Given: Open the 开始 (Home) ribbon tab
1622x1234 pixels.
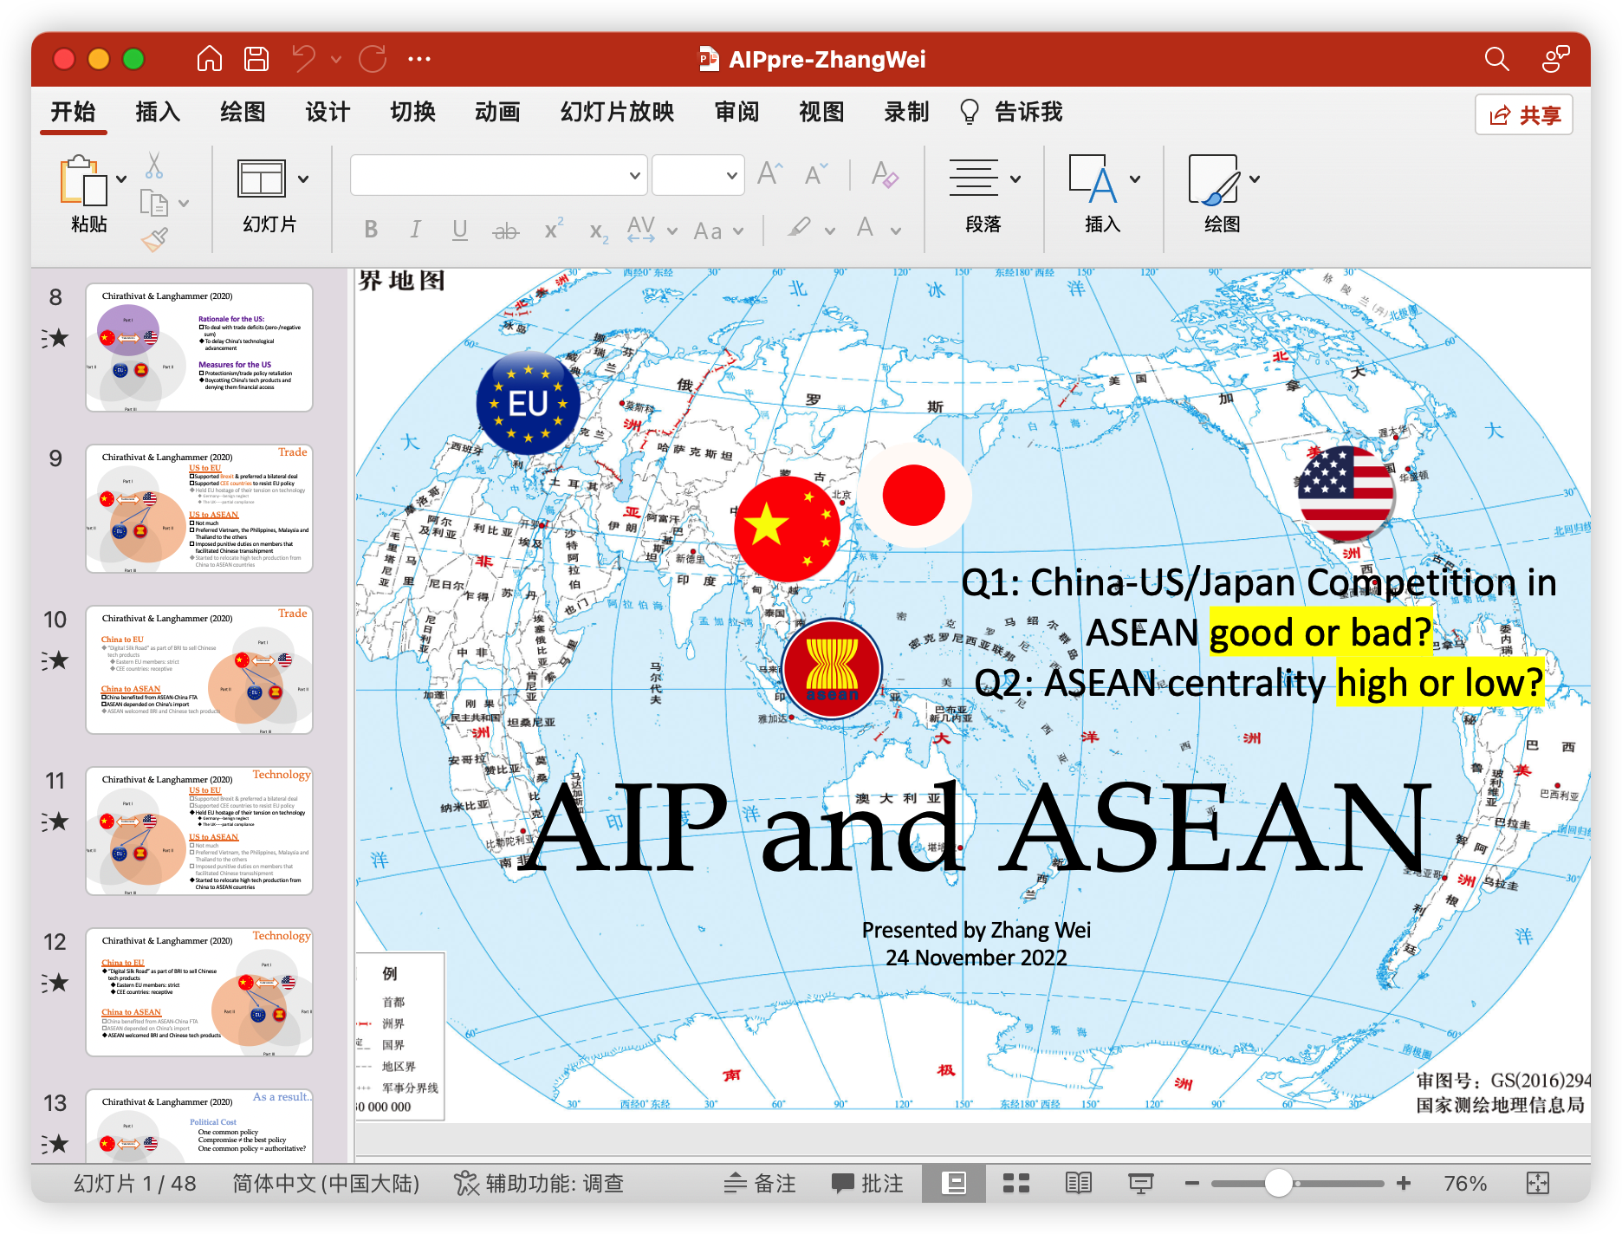Looking at the screenshot, I should [73, 112].
